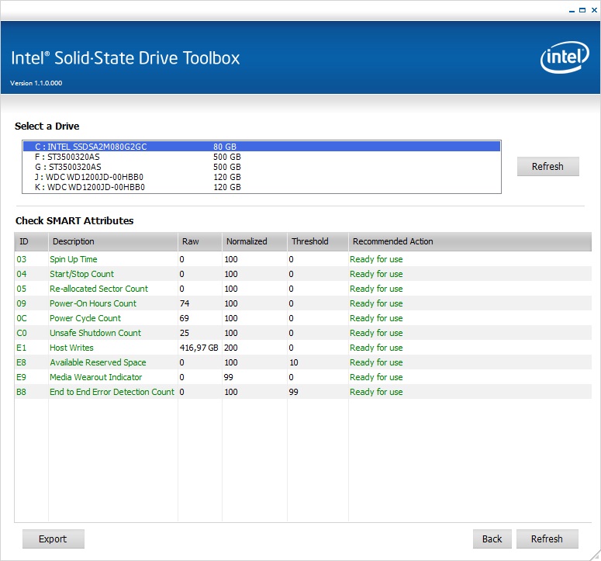Click the Normalized value 200 for Host Writes
This screenshot has height=561, width=601.
tap(231, 348)
